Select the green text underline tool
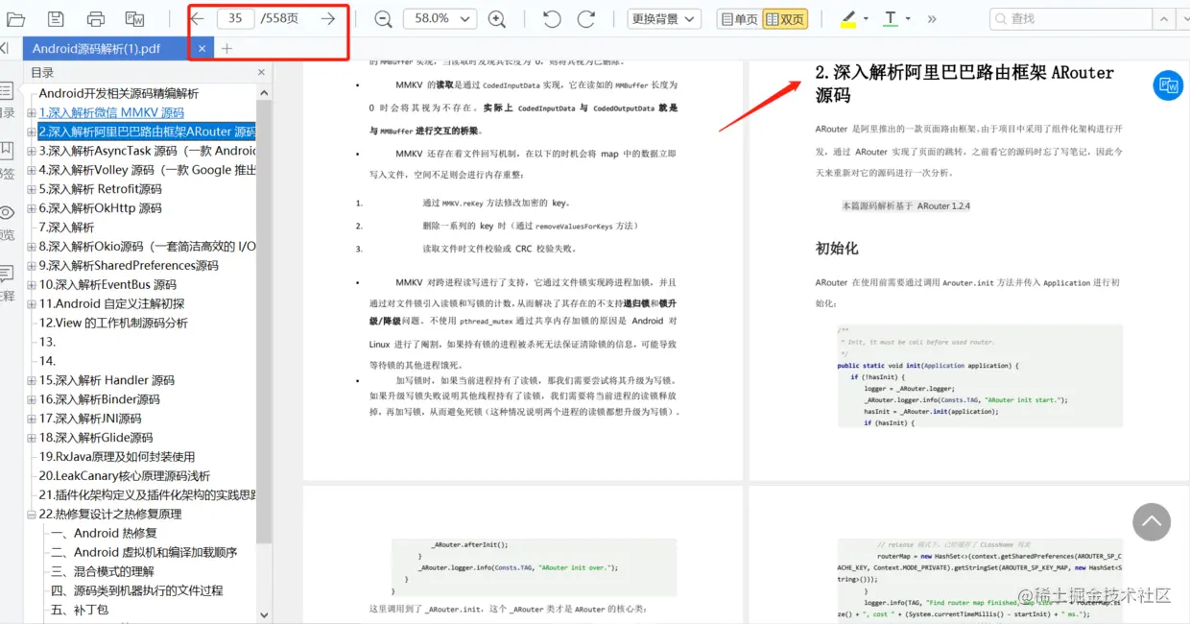Screen dimensions: 1190x624 891,18
